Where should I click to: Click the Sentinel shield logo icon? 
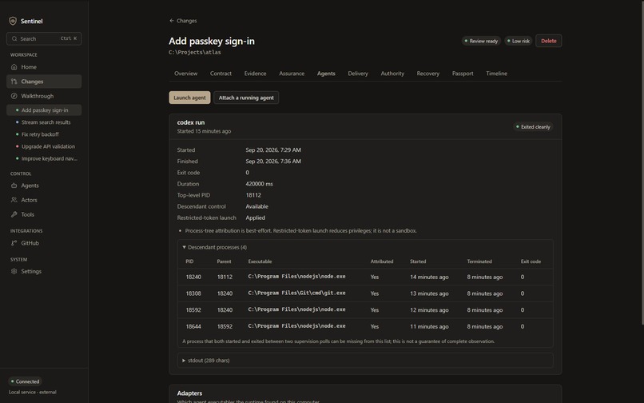point(13,21)
